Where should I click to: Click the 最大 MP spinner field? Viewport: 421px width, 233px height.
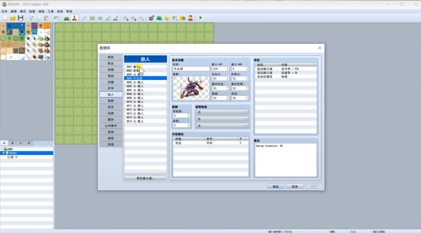click(239, 69)
